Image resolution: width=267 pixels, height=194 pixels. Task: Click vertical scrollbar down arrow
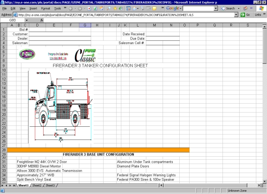[264, 182]
